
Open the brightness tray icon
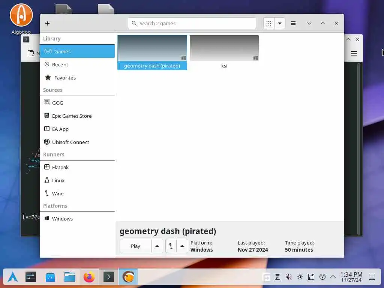coord(300,277)
